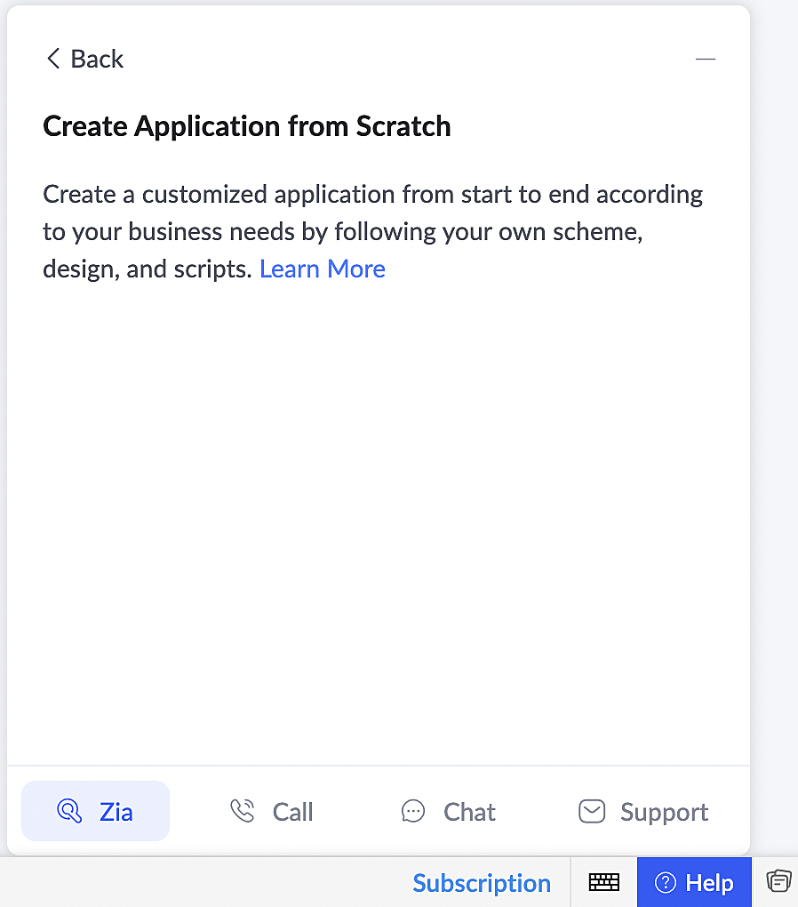Click the Back chevron arrow icon
This screenshot has height=907, width=798.
click(x=52, y=59)
